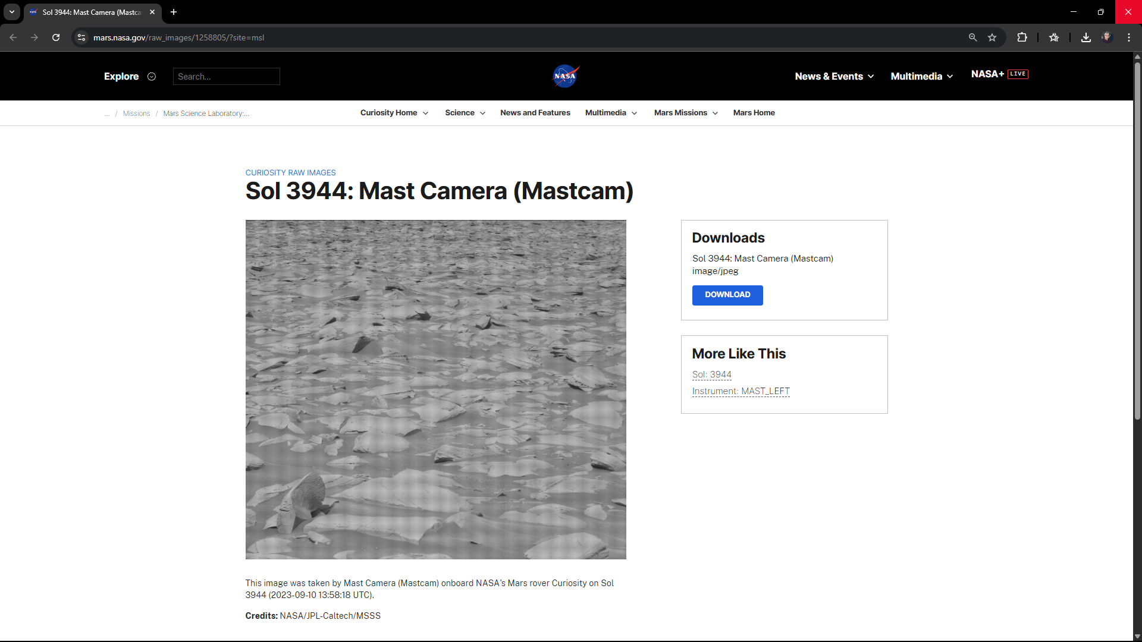
Task: Go to News and Features
Action: point(535,113)
